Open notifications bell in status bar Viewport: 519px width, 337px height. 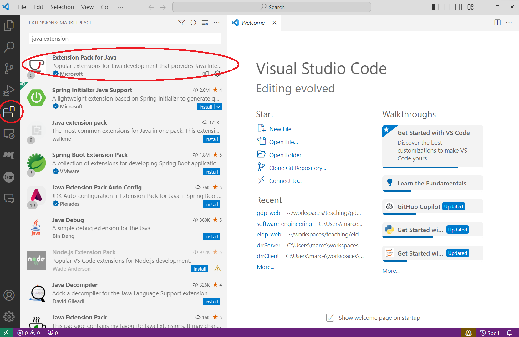(510, 333)
